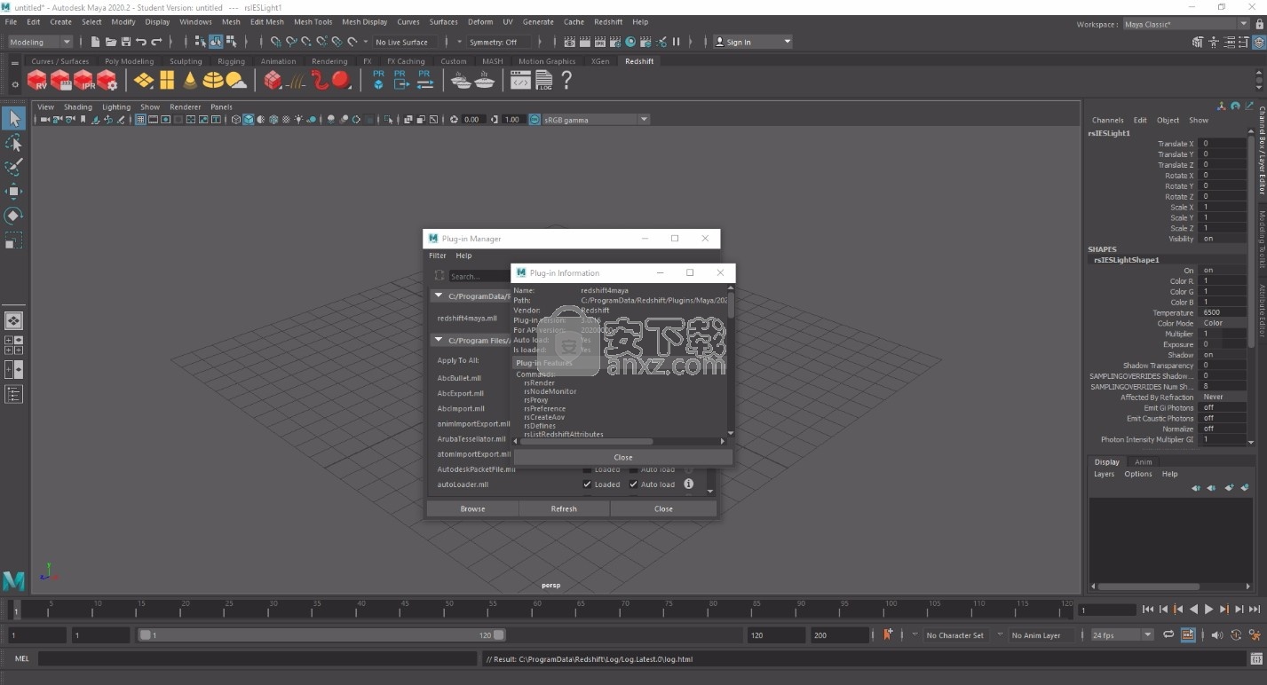1267x685 pixels.
Task: Create new scene icon in status line
Action: pyautogui.click(x=95, y=42)
